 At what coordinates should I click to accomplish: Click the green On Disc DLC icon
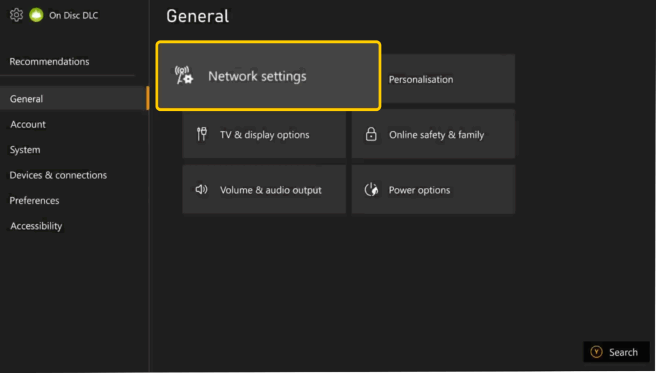37,14
